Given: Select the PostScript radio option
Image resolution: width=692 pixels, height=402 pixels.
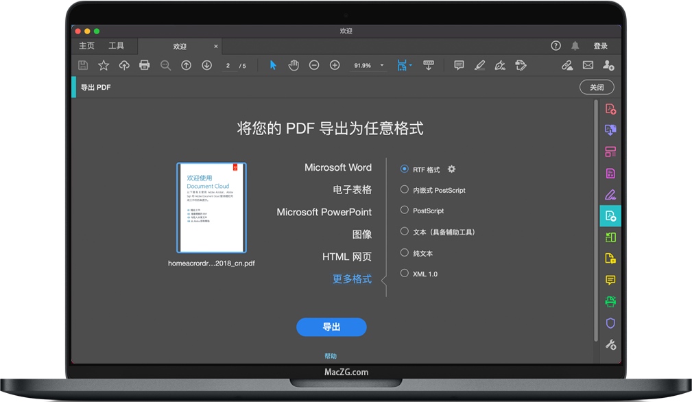Looking at the screenshot, I should 405,211.
